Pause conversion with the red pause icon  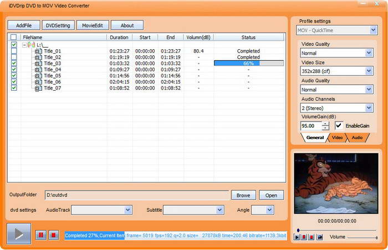pyautogui.click(x=41, y=235)
